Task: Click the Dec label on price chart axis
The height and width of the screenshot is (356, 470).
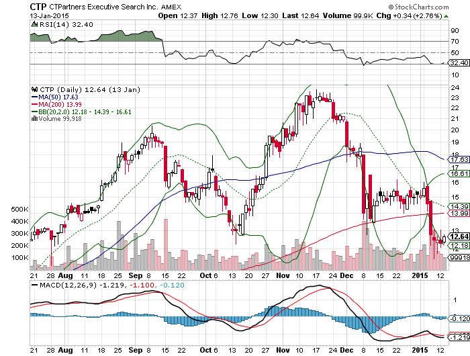Action: coord(347,275)
